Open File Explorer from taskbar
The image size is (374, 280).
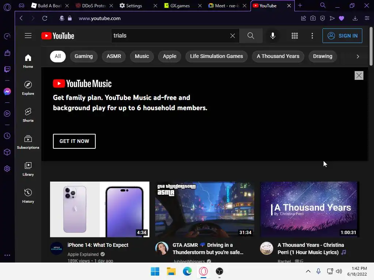click(x=171, y=271)
